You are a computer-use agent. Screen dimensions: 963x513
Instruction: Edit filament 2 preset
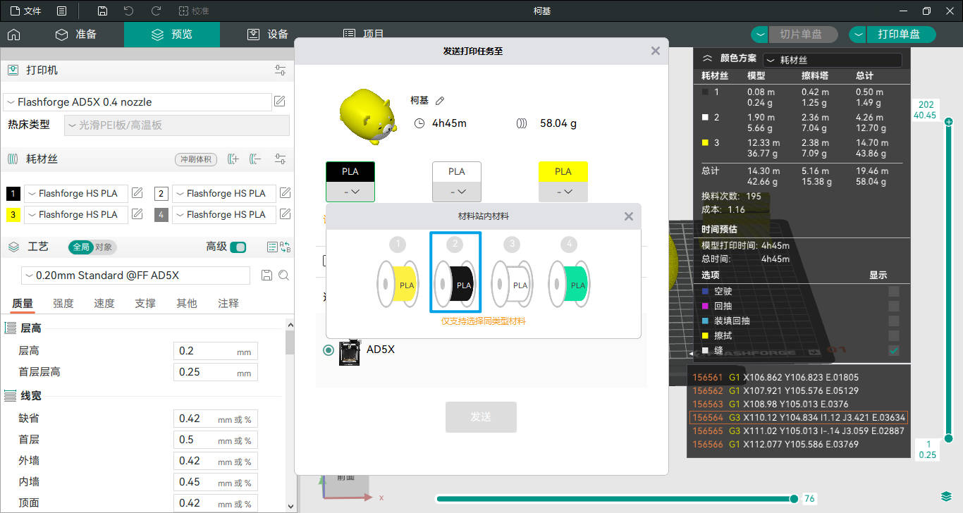click(286, 193)
